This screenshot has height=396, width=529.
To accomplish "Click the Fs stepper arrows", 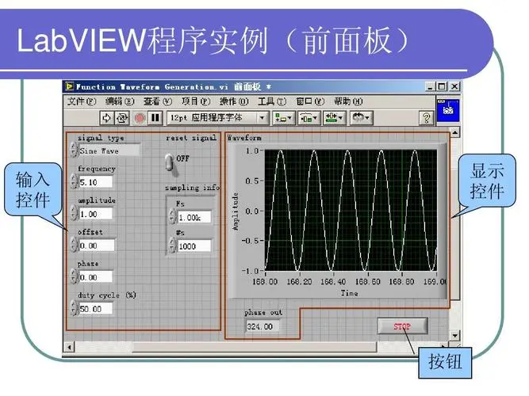I will 172,217.
